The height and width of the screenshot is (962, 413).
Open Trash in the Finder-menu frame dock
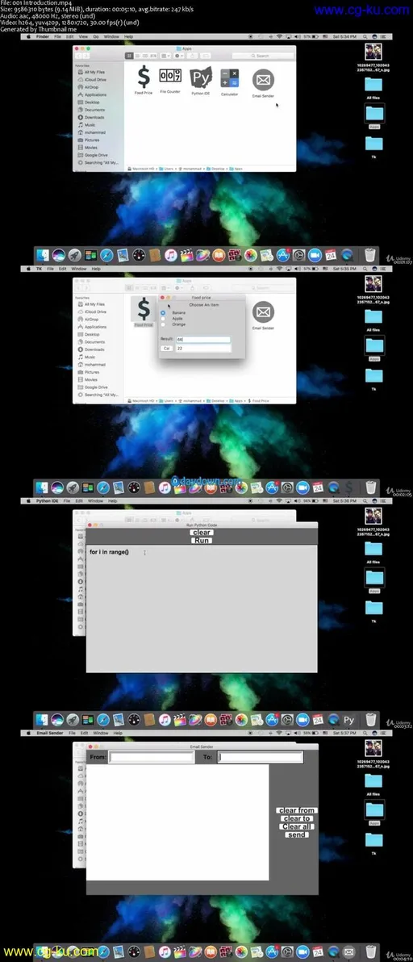(370, 255)
